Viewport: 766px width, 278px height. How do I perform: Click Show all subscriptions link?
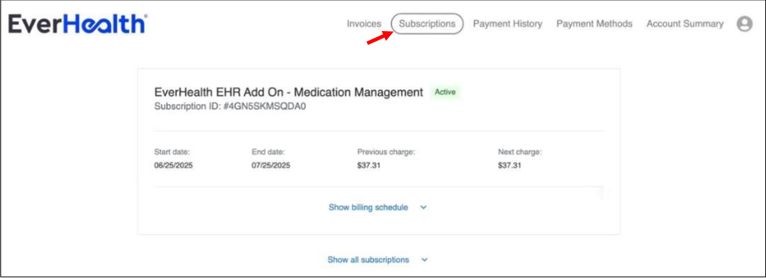tap(368, 260)
